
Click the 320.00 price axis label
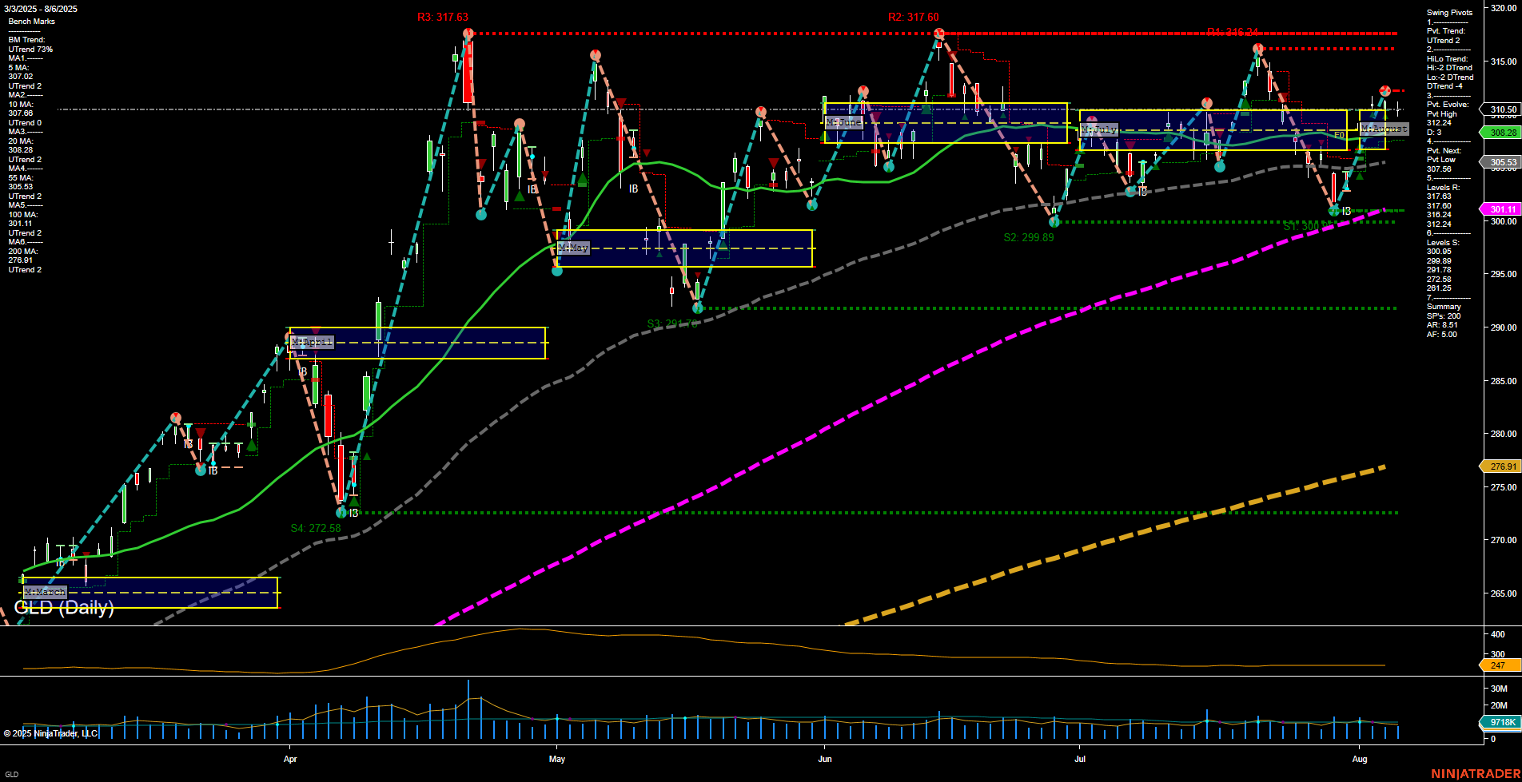point(1503,8)
